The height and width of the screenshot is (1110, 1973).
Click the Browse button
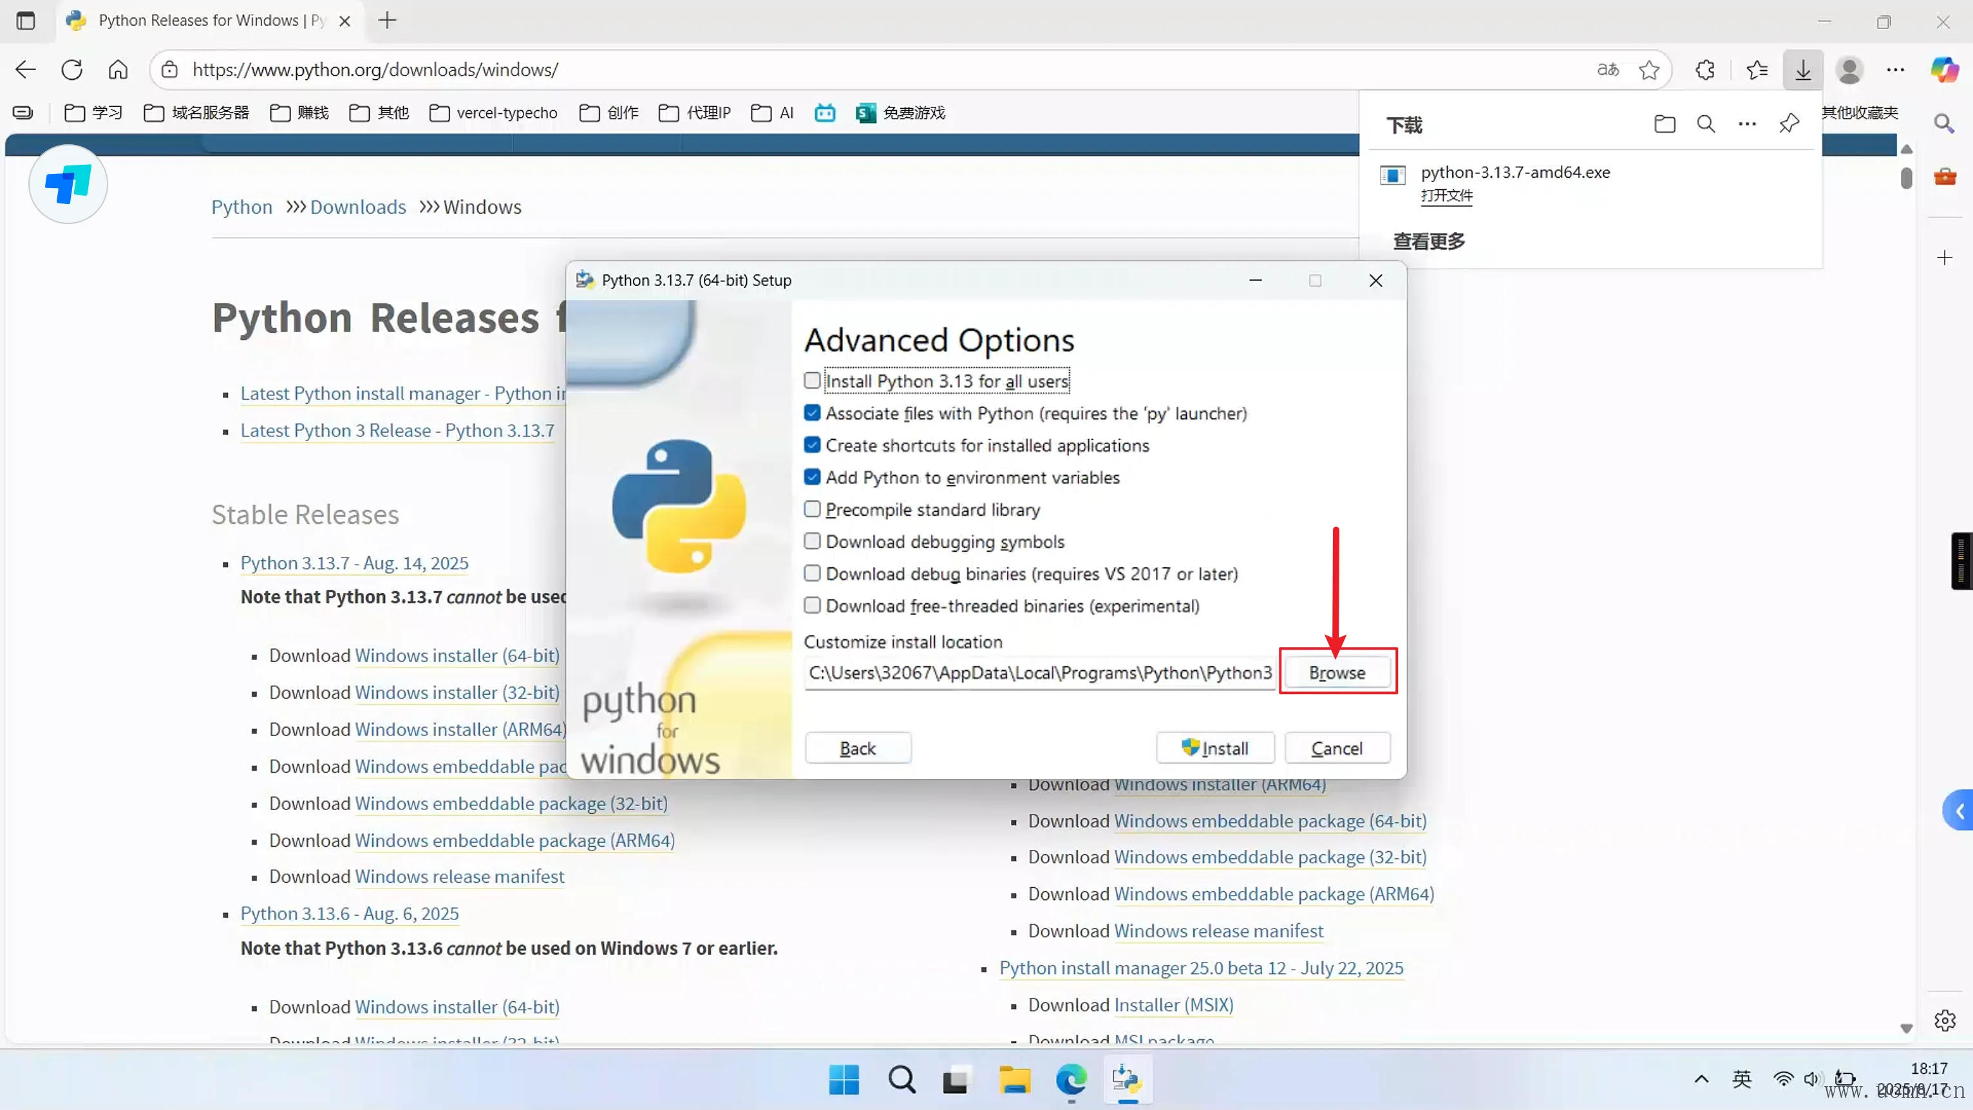pos(1337,673)
